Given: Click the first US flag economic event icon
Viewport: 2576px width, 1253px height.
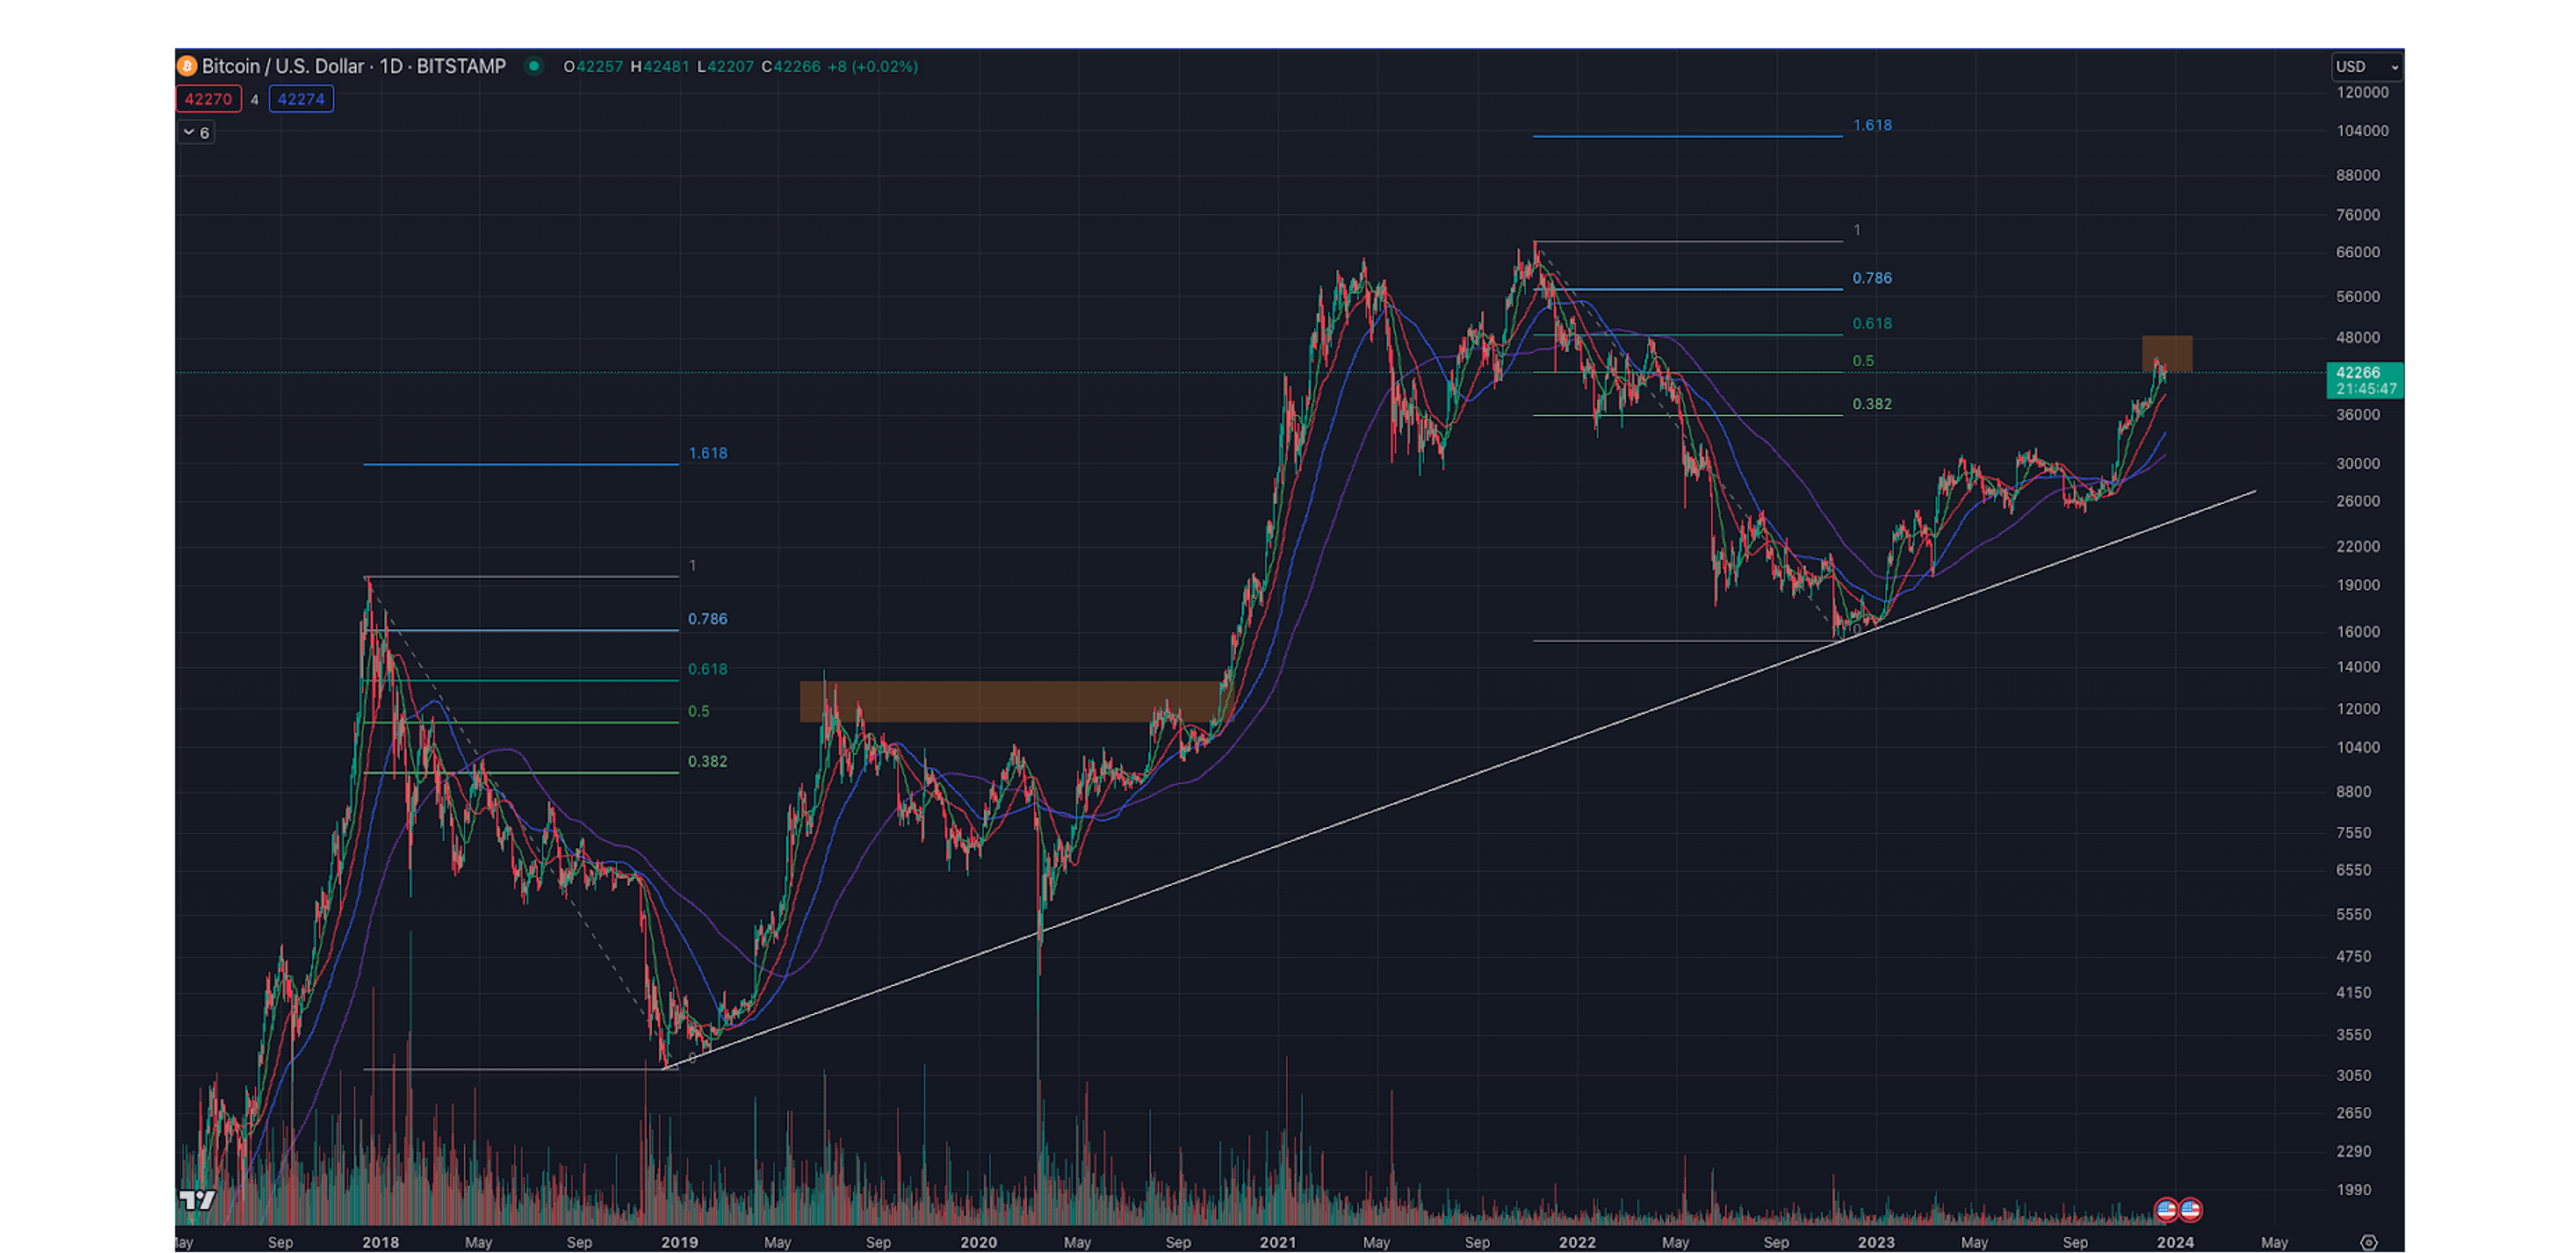Looking at the screenshot, I should (x=2166, y=1210).
